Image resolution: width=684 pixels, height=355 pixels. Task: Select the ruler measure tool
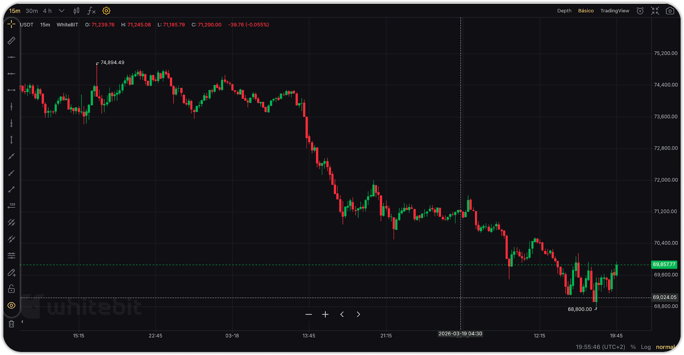pos(12,41)
